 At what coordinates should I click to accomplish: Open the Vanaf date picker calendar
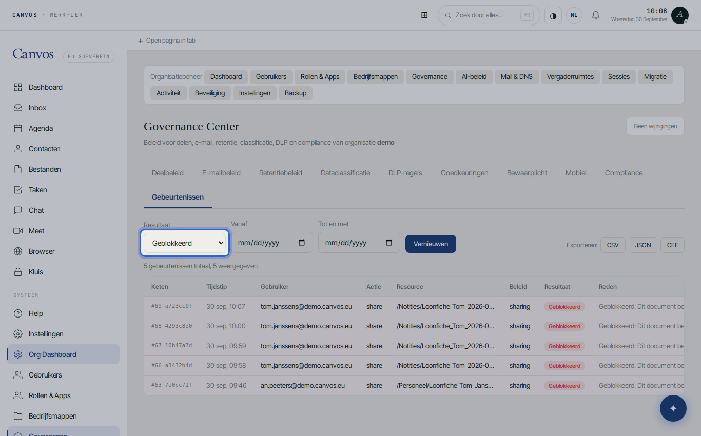[x=302, y=243]
